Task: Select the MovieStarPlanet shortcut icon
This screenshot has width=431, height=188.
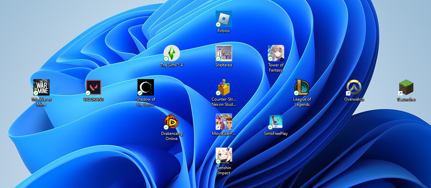Action: point(224,122)
